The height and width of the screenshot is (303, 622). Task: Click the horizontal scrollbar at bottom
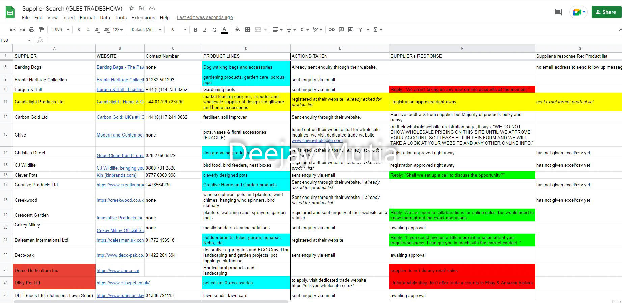click(x=151, y=301)
